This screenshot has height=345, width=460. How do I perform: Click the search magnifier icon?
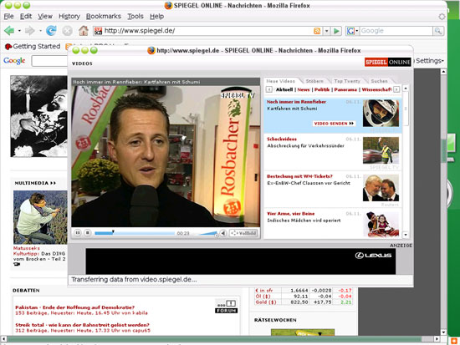tap(438, 31)
